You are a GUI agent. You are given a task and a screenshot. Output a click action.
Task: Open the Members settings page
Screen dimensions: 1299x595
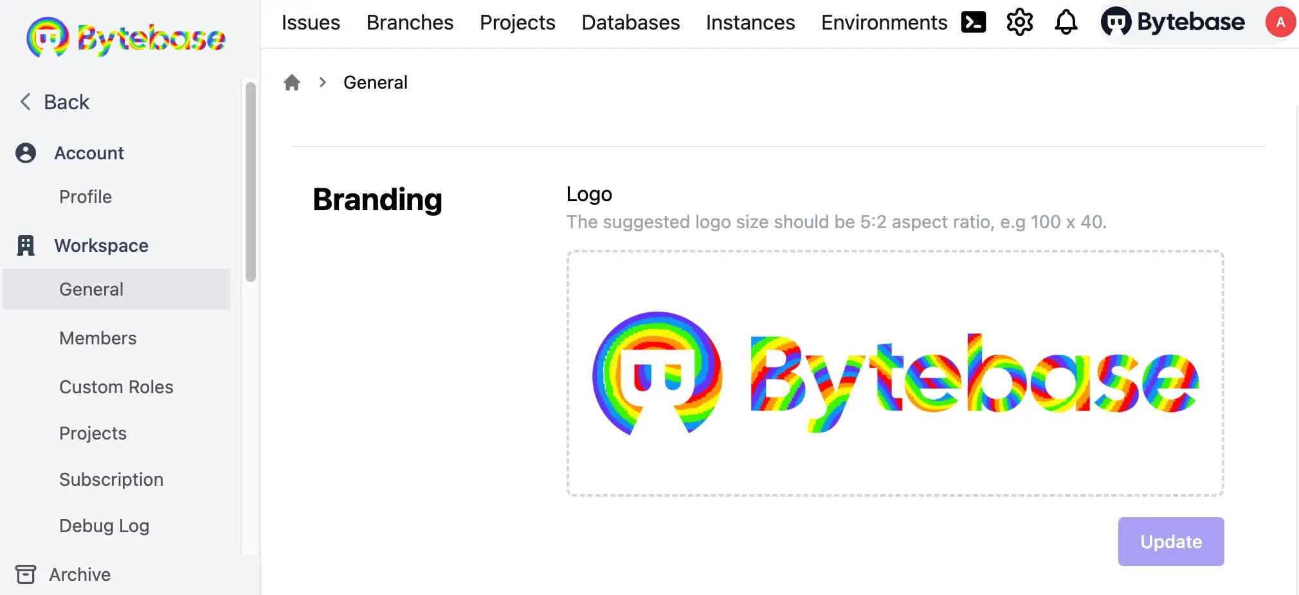pyautogui.click(x=98, y=338)
